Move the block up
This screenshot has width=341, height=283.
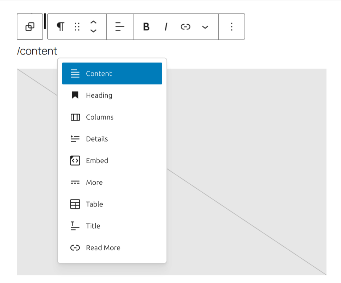[x=93, y=23]
